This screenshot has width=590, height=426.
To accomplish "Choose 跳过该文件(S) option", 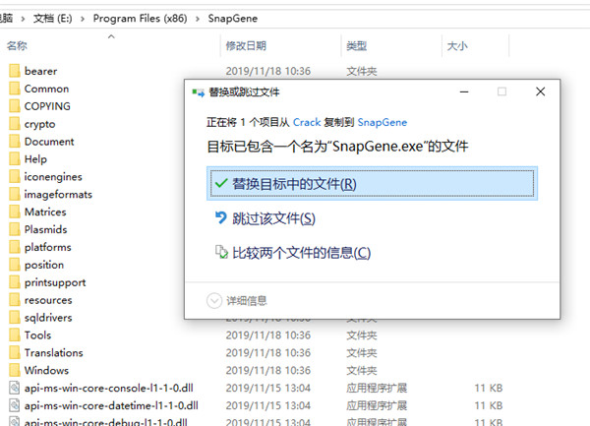I will pyautogui.click(x=265, y=218).
